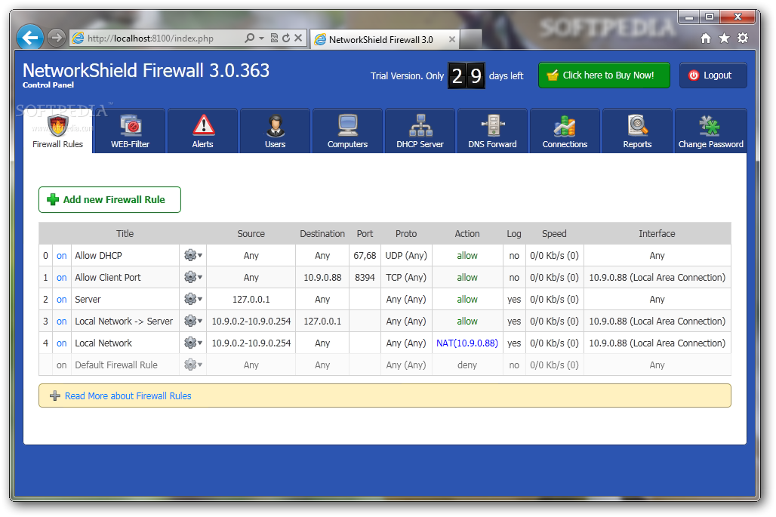Click the UDP (Any) protocol cell

pyautogui.click(x=406, y=256)
